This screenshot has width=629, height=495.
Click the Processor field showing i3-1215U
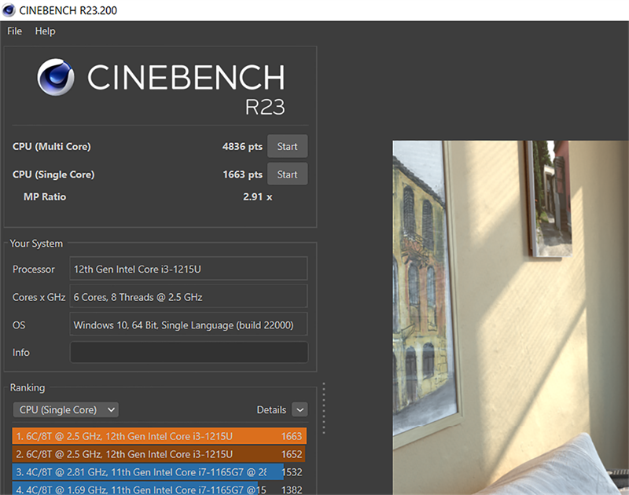click(x=189, y=269)
